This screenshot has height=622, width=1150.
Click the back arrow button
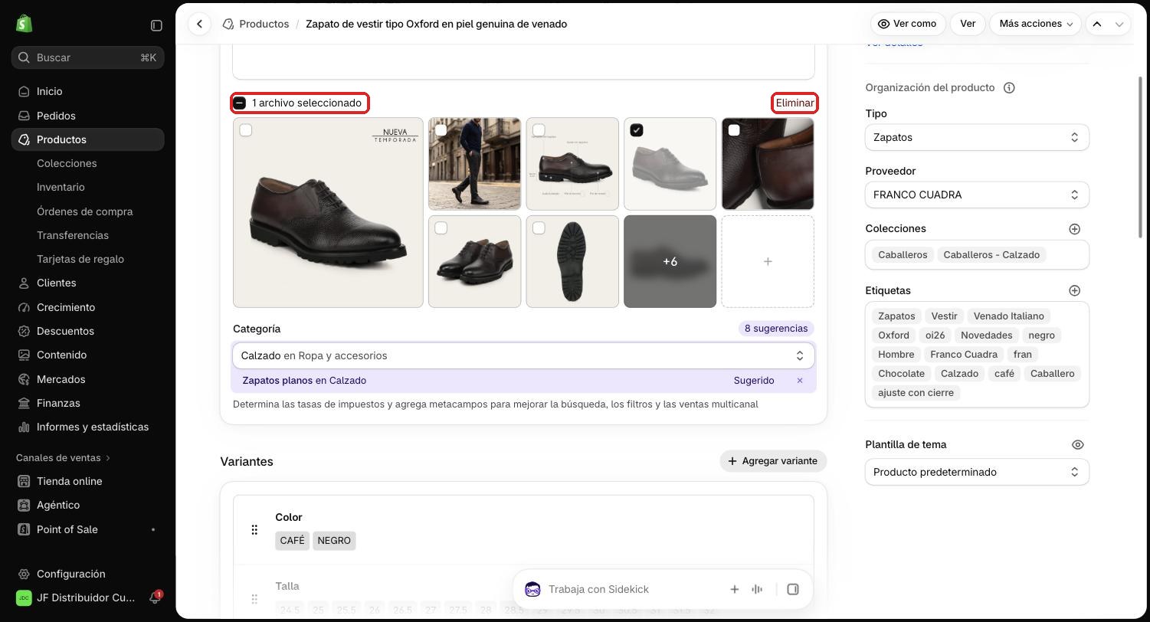coord(199,24)
